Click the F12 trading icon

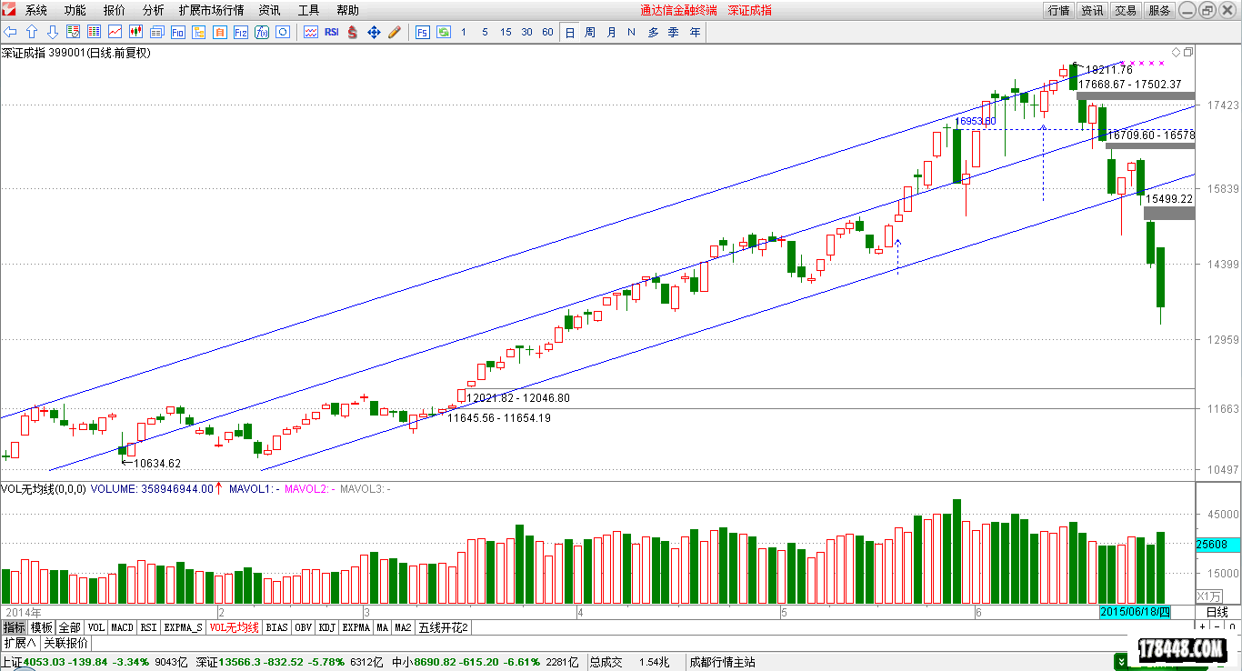coord(241,32)
